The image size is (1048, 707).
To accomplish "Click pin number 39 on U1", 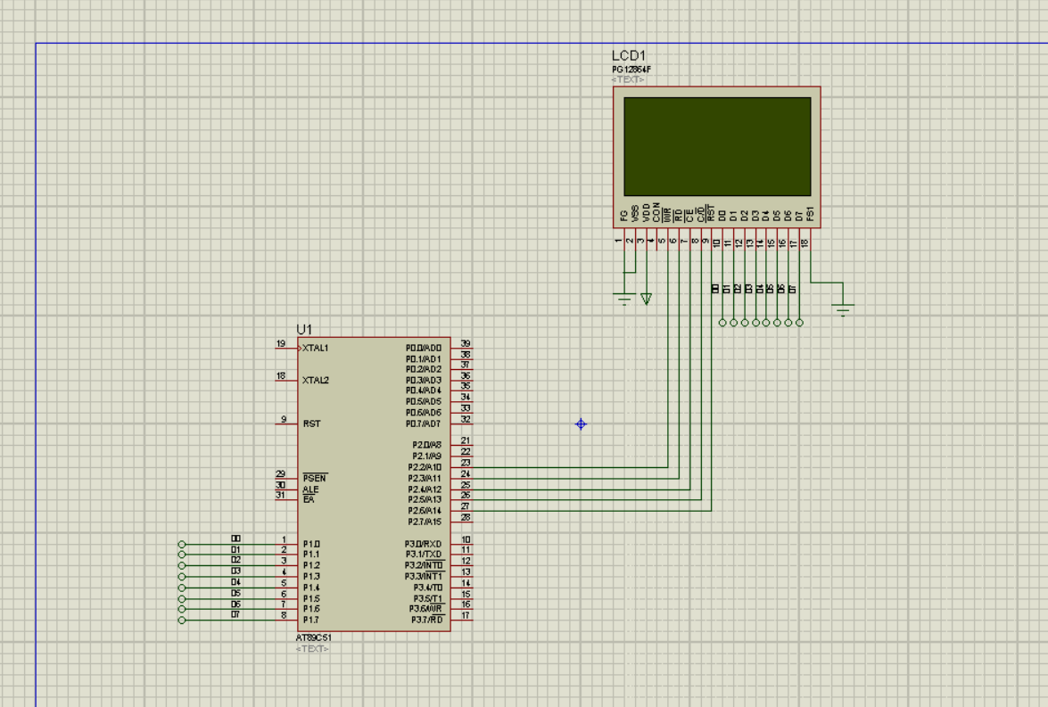I will pyautogui.click(x=466, y=343).
